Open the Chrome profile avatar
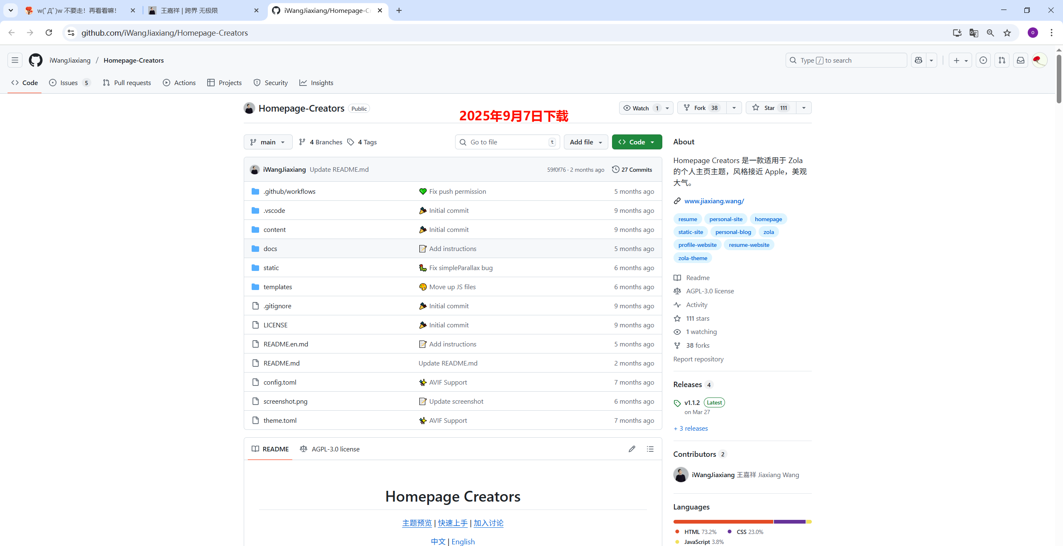Viewport: 1063px width, 546px height. [x=1033, y=33]
